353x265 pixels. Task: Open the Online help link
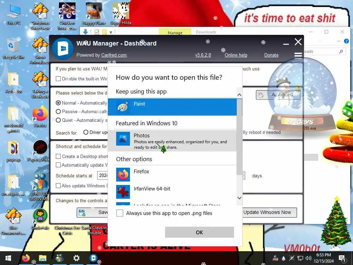click(236, 55)
